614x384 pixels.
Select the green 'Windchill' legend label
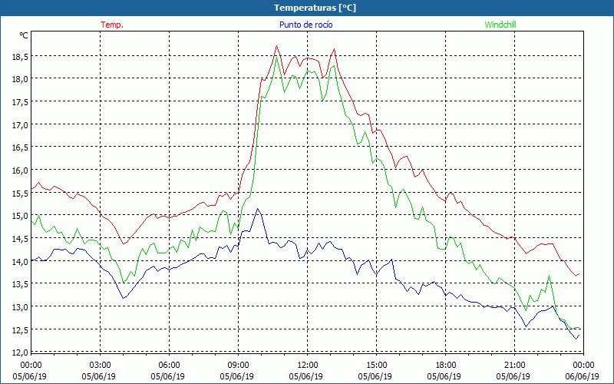pyautogui.click(x=500, y=25)
